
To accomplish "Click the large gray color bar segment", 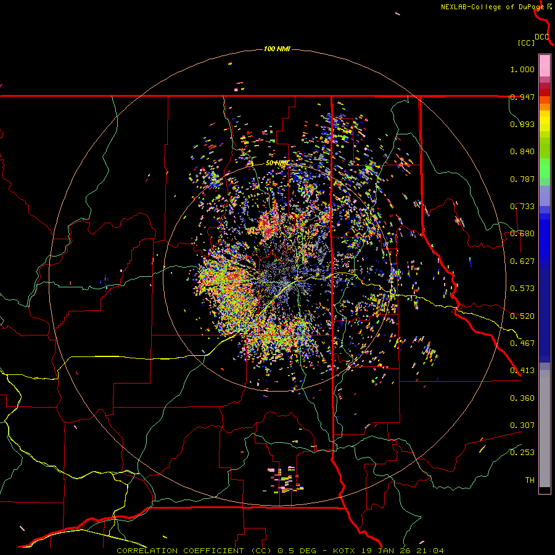I will point(545,429).
